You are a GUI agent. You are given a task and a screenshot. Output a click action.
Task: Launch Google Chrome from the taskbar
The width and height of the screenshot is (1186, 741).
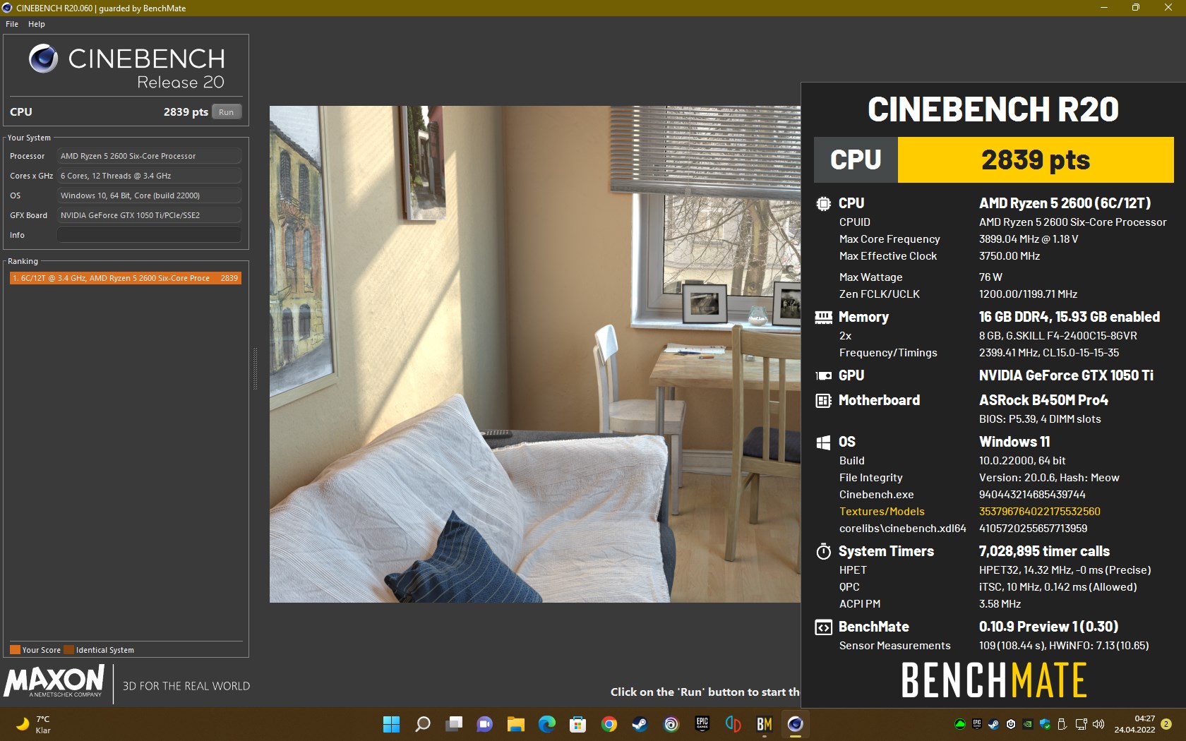click(x=609, y=724)
